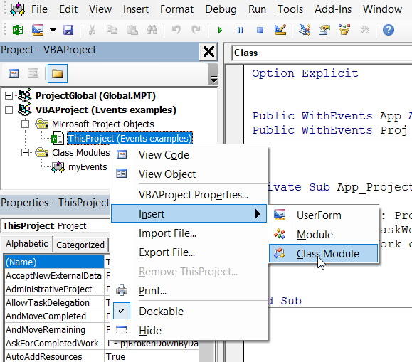The image size is (412, 362).
Task: Toggle Folders button in Project Explorer
Action: click(x=57, y=73)
